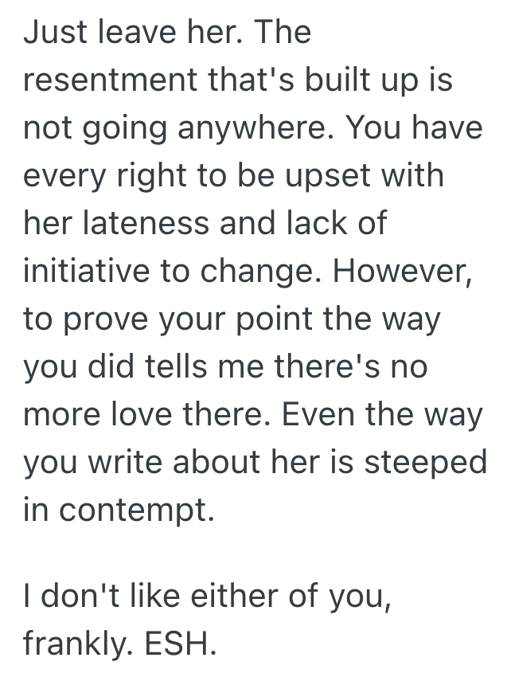
Task: Click the word "lateness"
Action: point(146,224)
